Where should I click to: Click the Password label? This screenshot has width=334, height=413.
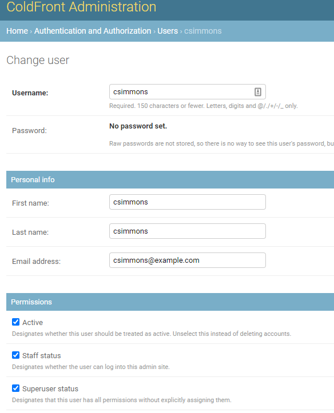(29, 131)
